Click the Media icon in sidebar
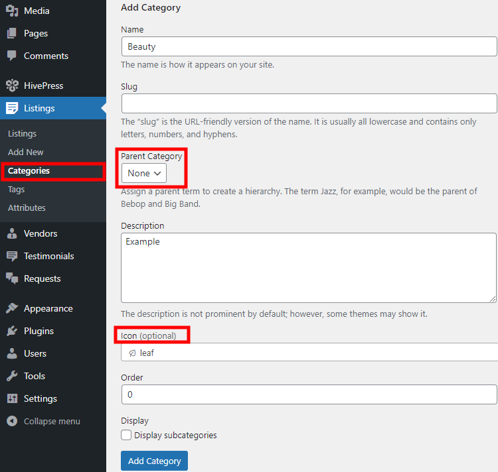 [x=12, y=11]
